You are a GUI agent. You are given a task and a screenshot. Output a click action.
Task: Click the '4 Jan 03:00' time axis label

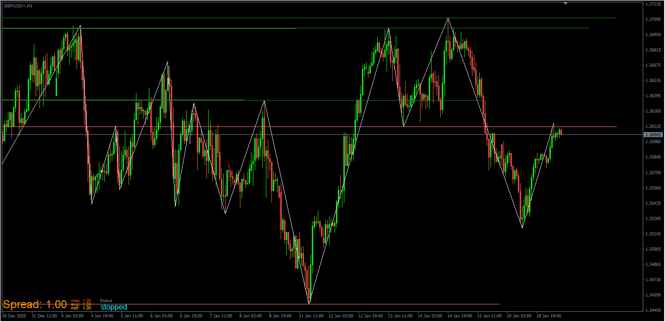(72, 316)
